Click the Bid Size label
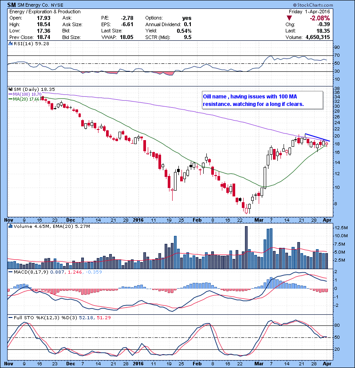The height and width of the screenshot is (368, 355). point(71,37)
